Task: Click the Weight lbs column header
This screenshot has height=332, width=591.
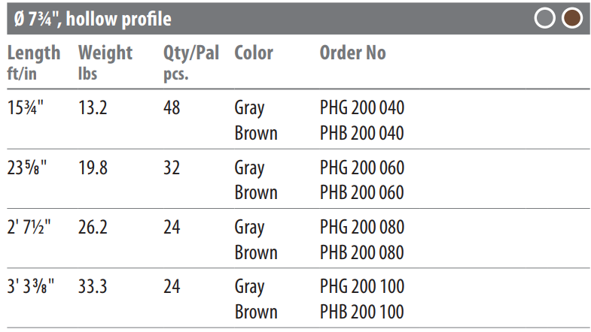Action: click(105, 62)
